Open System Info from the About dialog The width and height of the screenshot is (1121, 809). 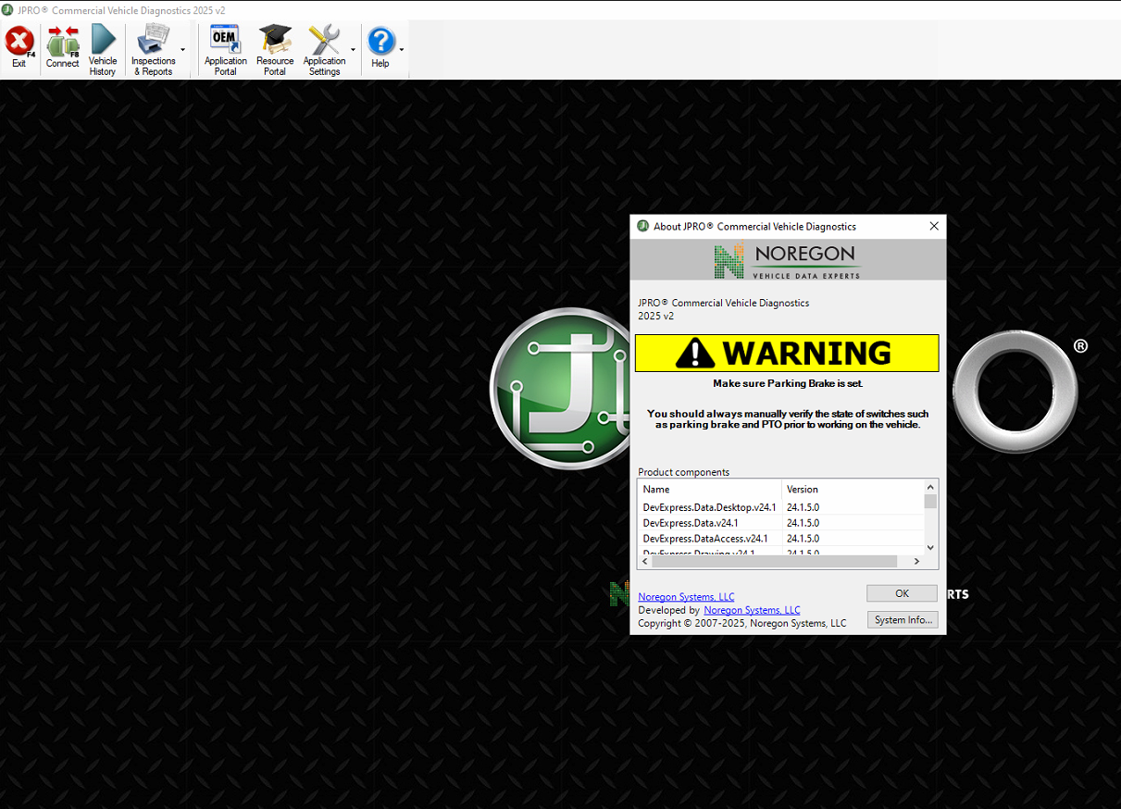(902, 619)
